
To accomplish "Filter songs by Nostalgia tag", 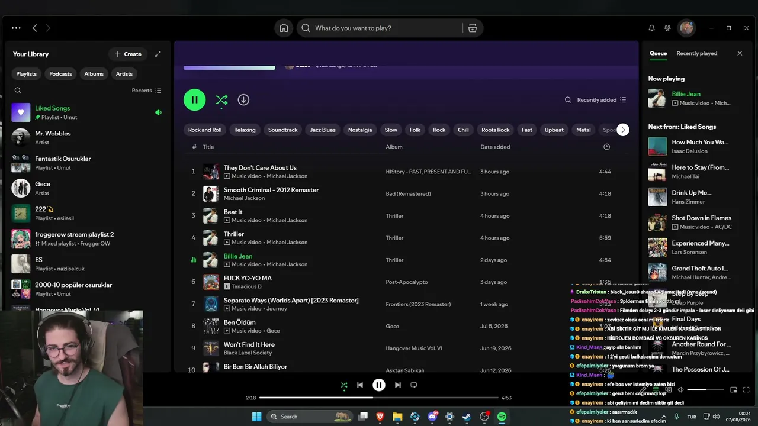I will point(360,130).
